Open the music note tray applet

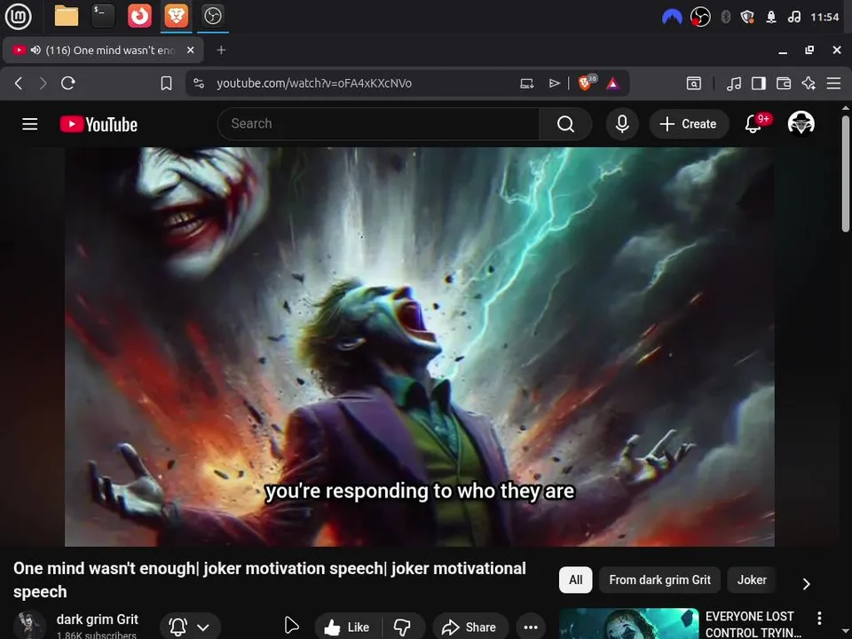tap(793, 18)
